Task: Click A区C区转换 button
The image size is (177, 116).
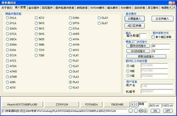Action: tap(134, 26)
